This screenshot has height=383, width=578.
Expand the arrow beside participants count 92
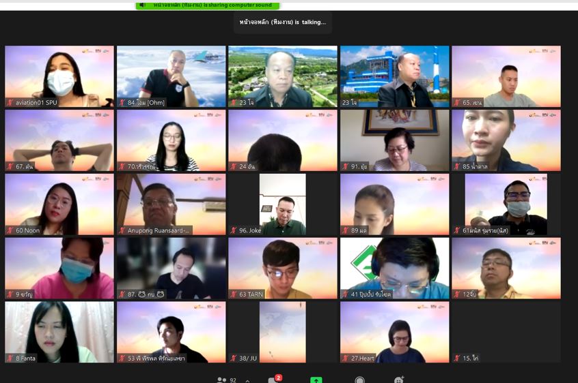[247, 380]
